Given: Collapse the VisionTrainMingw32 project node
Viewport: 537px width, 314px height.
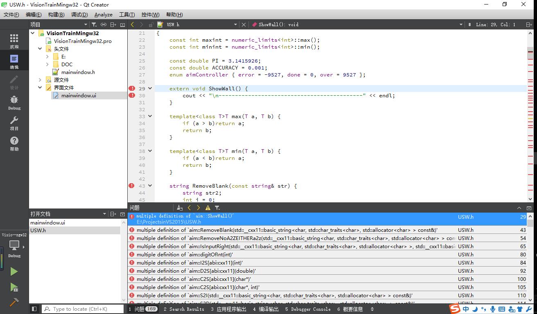Looking at the screenshot, I should 33,33.
